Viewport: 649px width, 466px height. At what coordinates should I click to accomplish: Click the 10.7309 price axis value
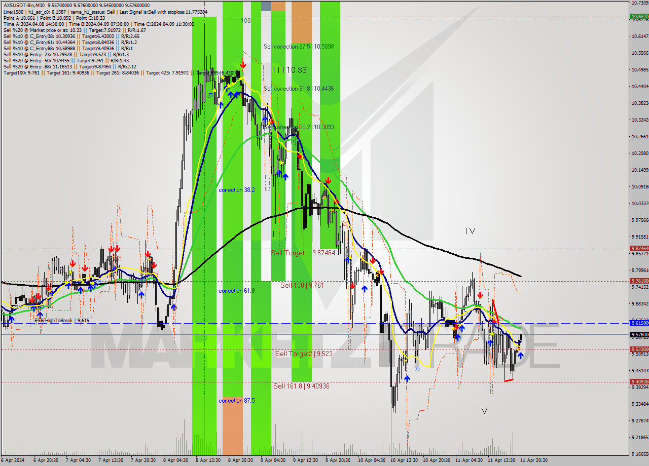[640, 3]
